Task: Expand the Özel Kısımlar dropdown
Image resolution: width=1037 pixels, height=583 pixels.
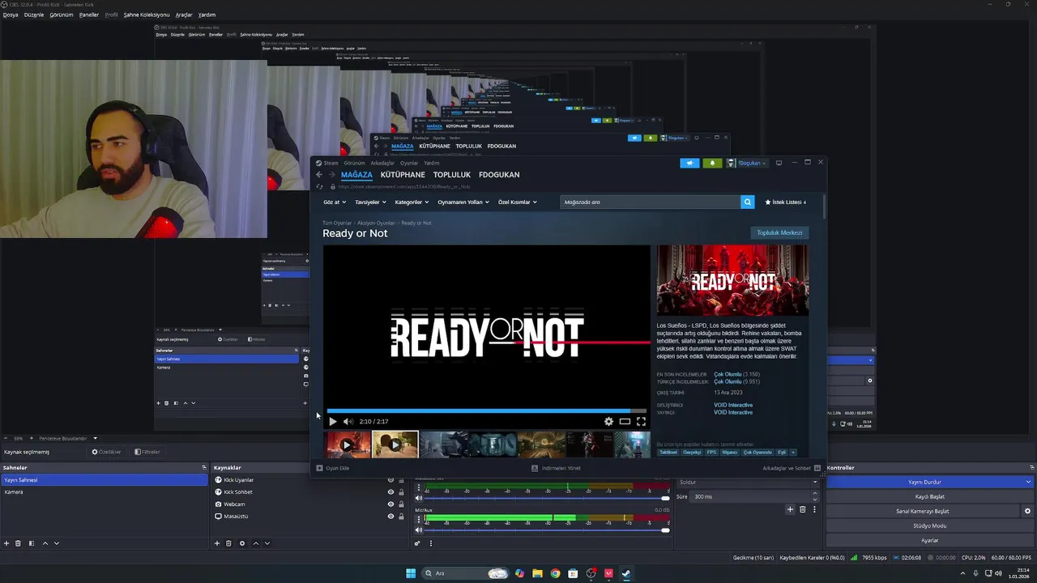Action: pos(518,202)
